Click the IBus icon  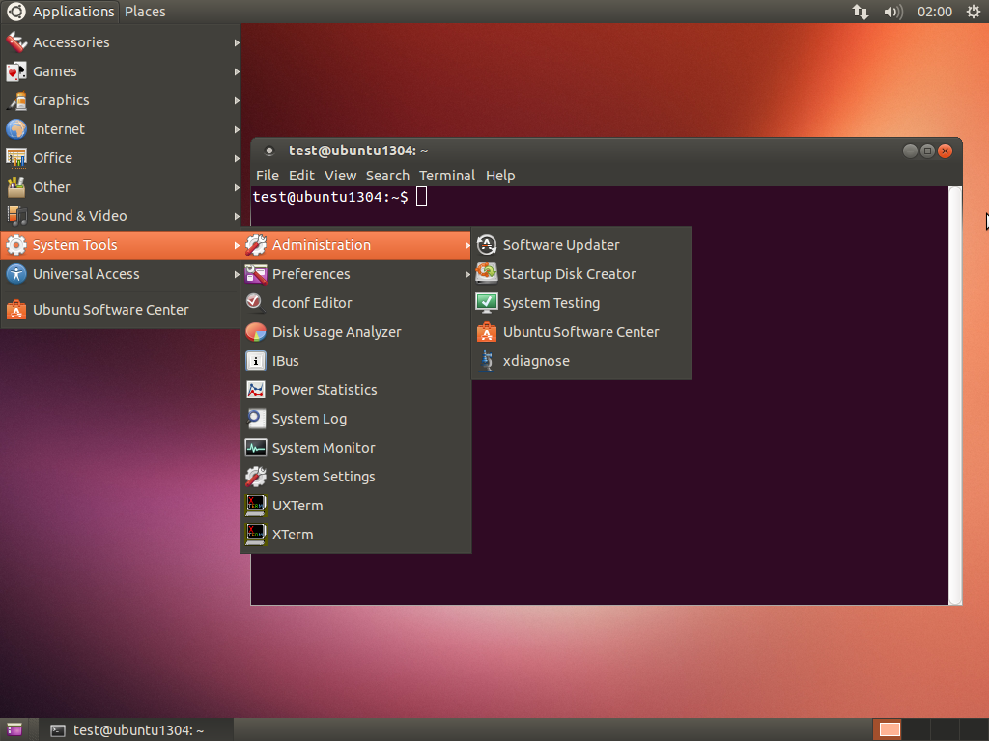click(x=255, y=361)
